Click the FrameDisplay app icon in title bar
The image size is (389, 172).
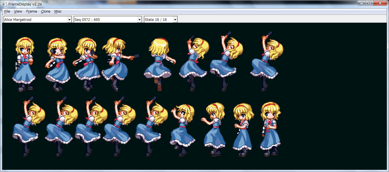pos(4,4)
